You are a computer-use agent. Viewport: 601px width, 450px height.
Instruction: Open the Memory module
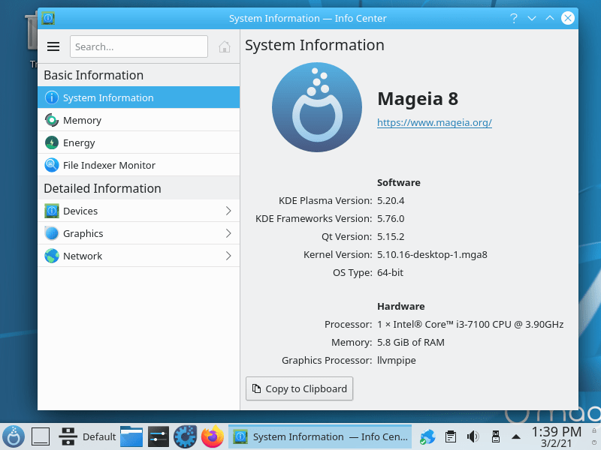pyautogui.click(x=139, y=120)
